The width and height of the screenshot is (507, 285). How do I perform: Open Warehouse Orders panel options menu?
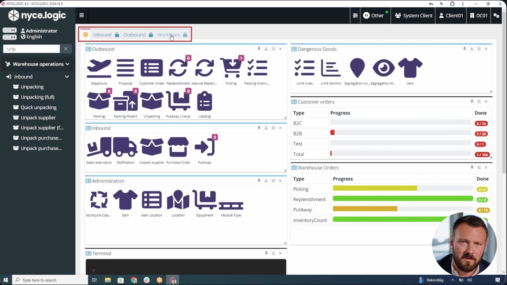[479, 167]
